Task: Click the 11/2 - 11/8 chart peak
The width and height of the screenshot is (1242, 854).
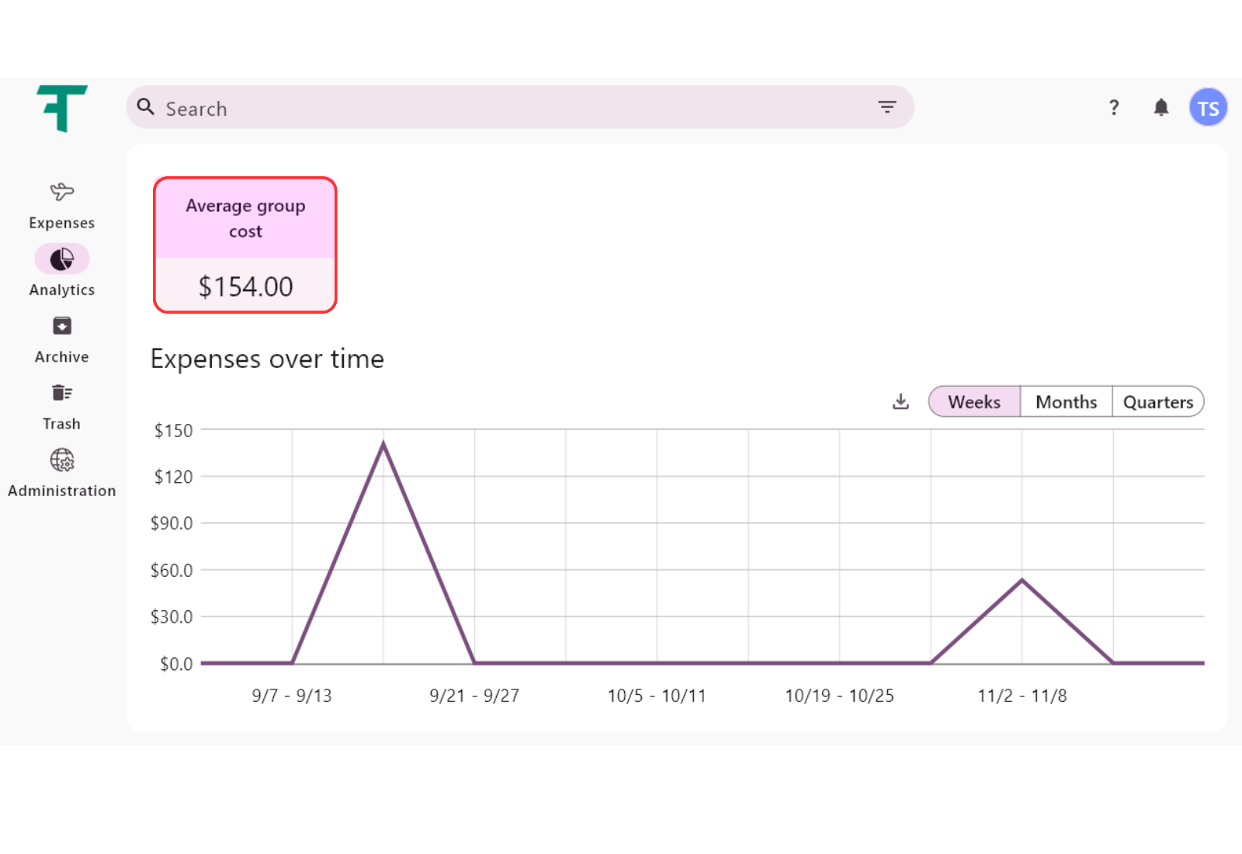Action: point(1022,580)
